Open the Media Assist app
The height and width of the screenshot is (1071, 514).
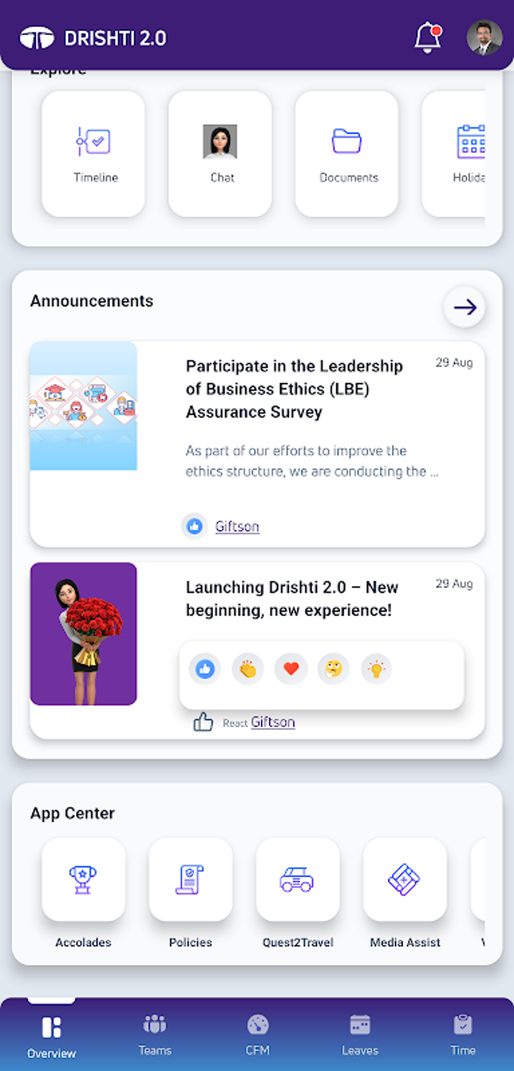(405, 879)
